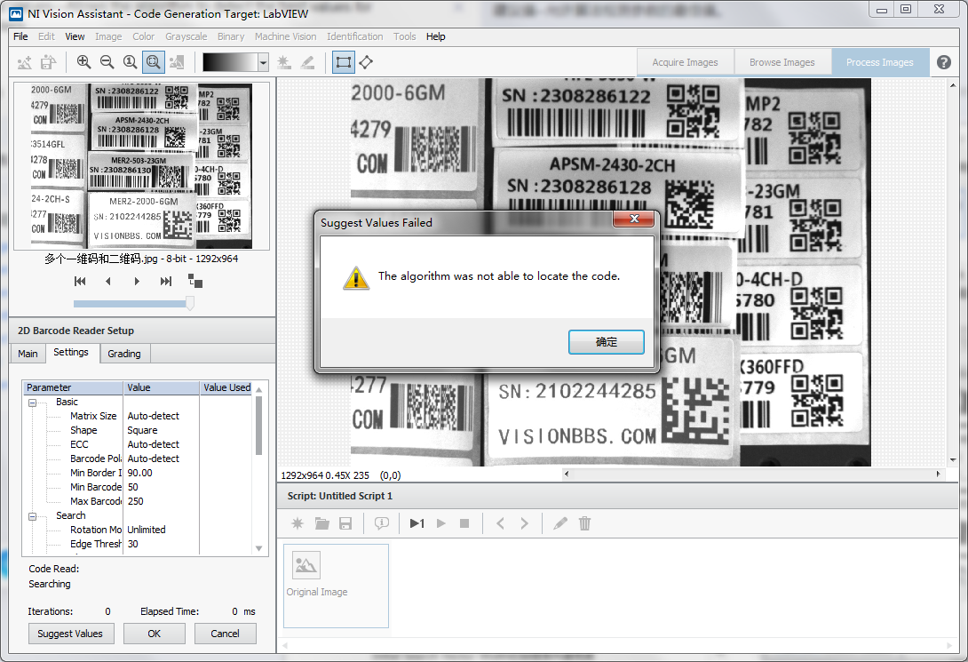Collapse the Basic parameter group
The image size is (968, 662).
pos(32,403)
